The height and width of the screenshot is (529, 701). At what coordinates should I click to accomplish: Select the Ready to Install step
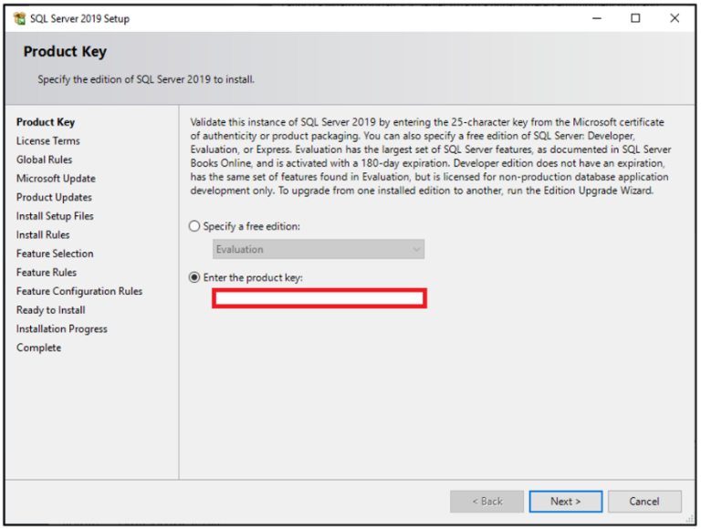(x=51, y=309)
